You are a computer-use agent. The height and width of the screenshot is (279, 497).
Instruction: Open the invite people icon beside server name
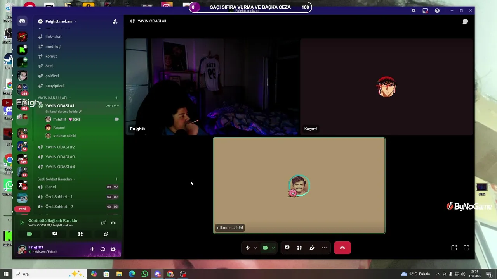[115, 22]
